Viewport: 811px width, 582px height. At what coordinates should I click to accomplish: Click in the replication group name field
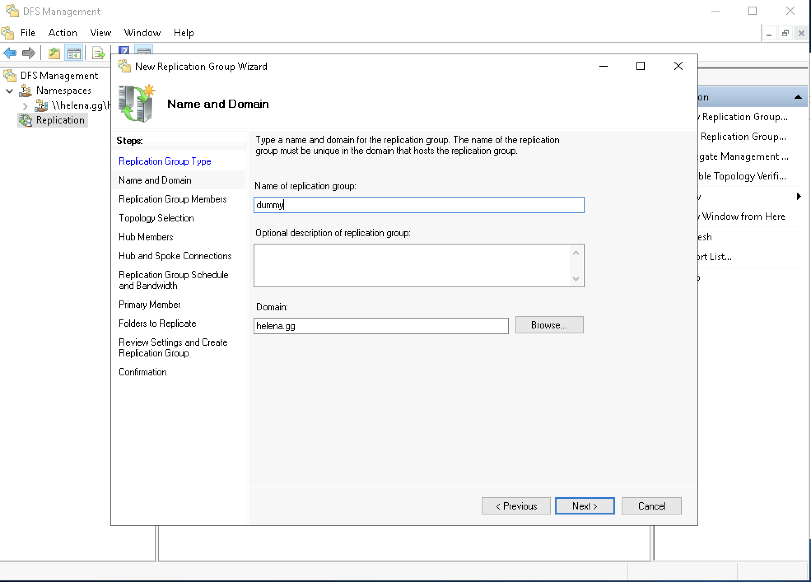(x=418, y=205)
